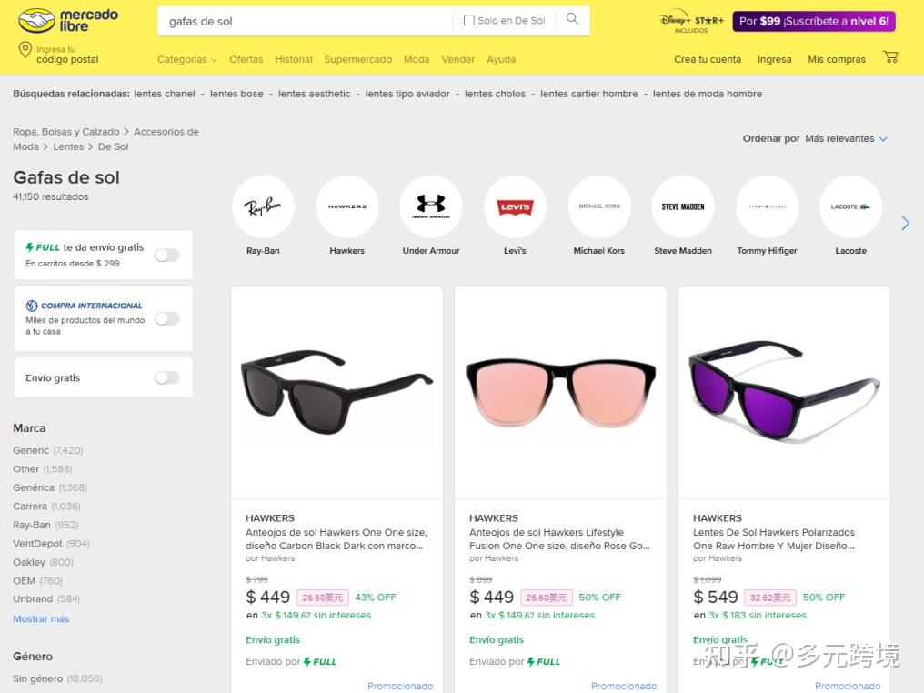Open the Vender menu item
The width and height of the screenshot is (924, 693).
pyautogui.click(x=457, y=59)
